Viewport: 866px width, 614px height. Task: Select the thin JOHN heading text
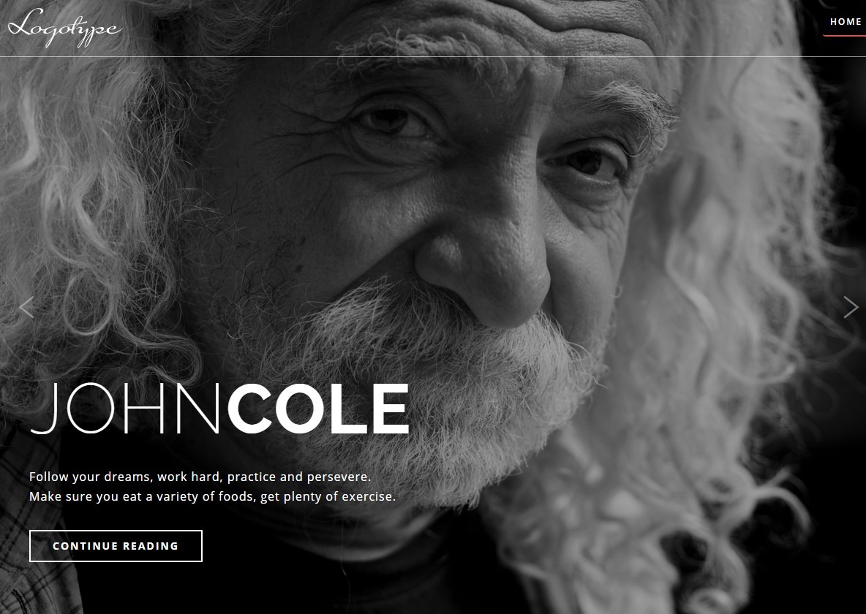126,409
